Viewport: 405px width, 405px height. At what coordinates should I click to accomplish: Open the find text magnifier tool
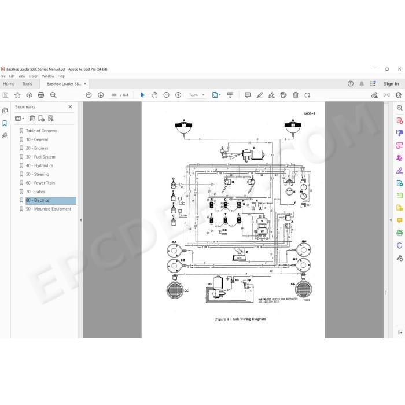(x=53, y=95)
